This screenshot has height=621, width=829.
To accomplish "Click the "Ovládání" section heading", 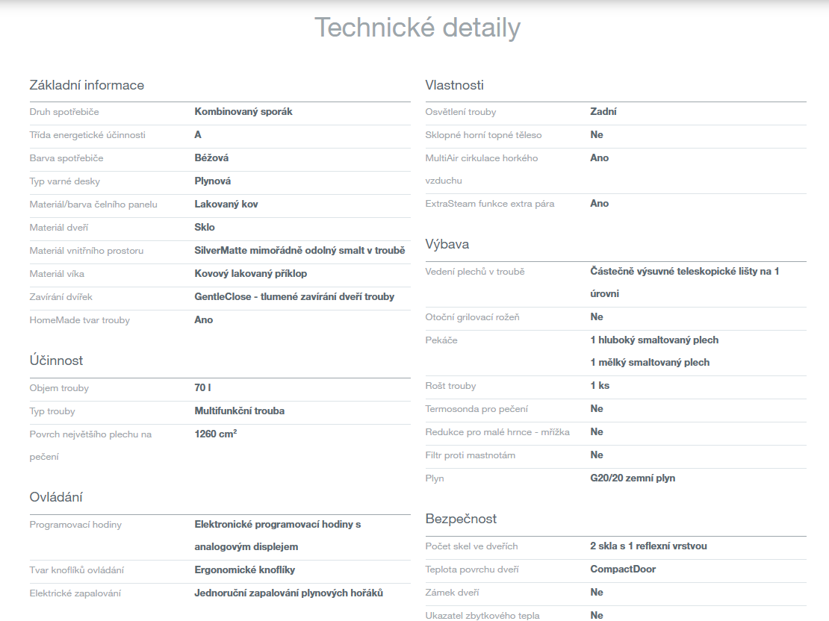I will tap(56, 497).
